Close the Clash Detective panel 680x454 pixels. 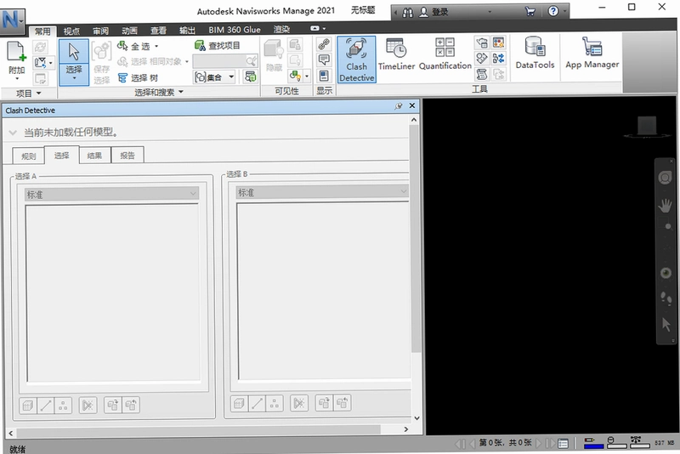[412, 105]
